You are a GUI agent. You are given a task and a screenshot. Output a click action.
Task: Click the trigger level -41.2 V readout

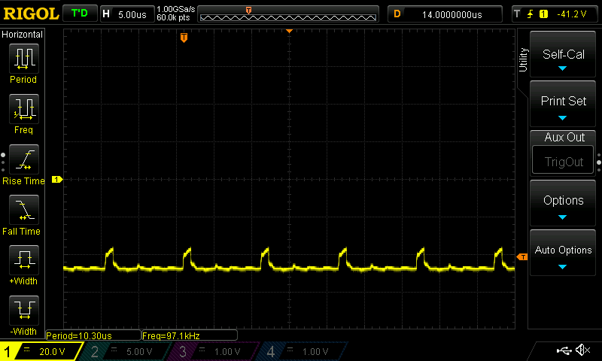[572, 14]
